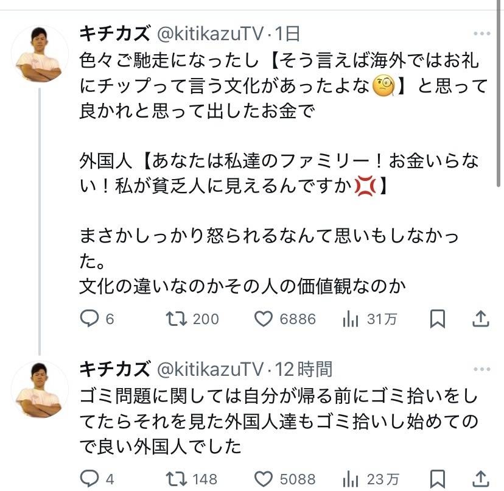Reply to the first tweet about tipping

coord(89,318)
